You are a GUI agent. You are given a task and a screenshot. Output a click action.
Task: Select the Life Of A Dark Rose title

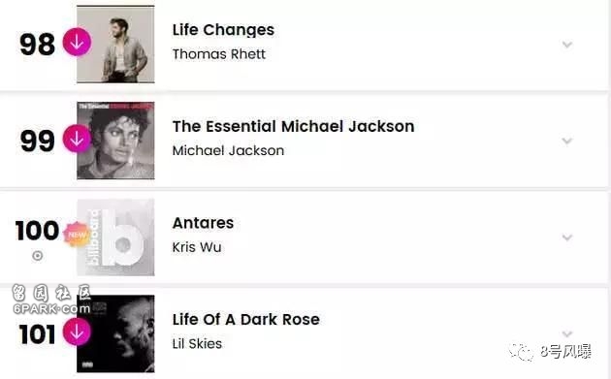point(246,320)
